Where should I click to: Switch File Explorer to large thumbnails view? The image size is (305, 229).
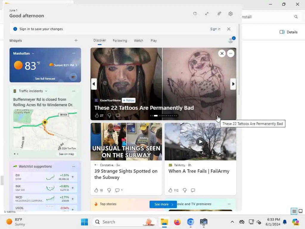[x=300, y=211]
